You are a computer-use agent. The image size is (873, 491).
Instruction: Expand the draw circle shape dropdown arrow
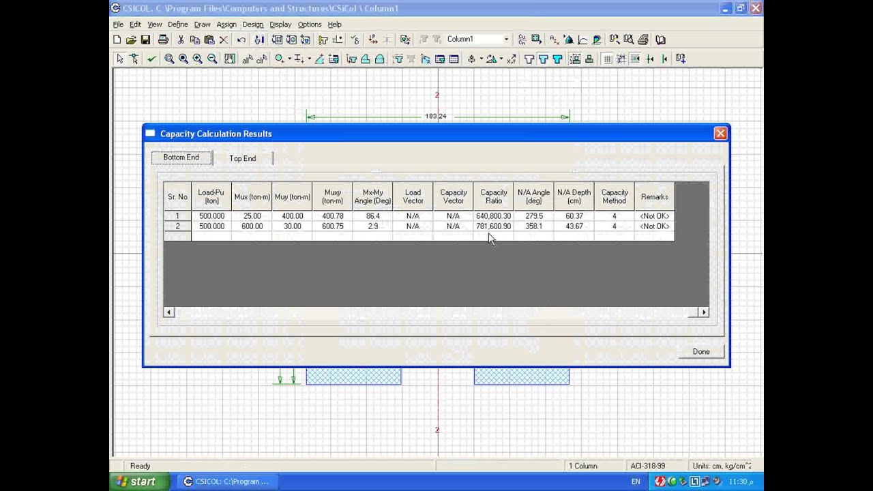289,59
